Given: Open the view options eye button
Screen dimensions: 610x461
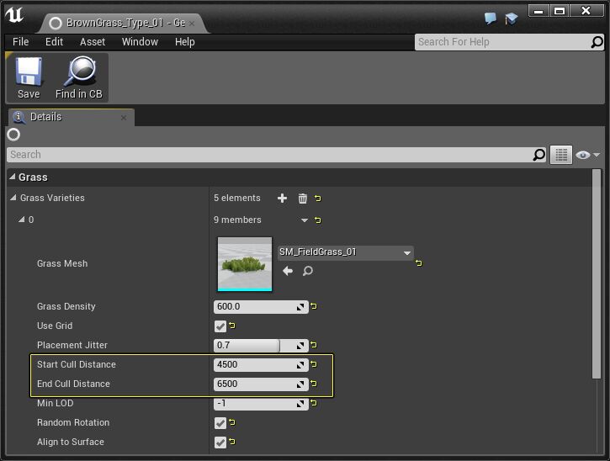Looking at the screenshot, I should [586, 155].
